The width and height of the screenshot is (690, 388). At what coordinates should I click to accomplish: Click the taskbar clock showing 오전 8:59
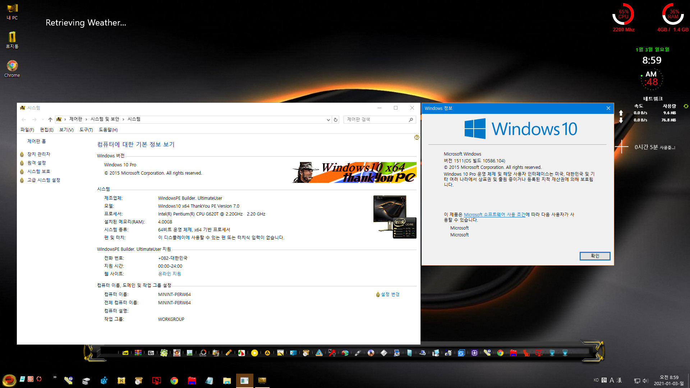coord(669,380)
